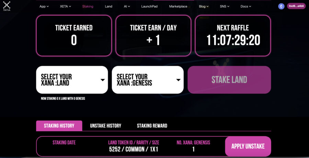This screenshot has width=309, height=158.
Task: Click the Apply Unstake button
Action: pos(248,146)
